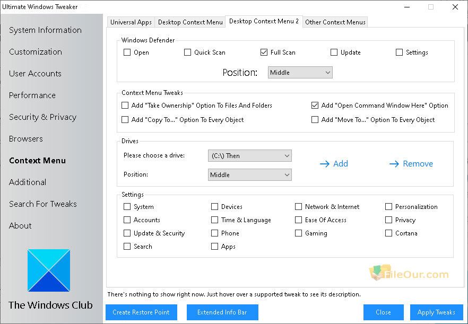Select User Accounts in the sidebar

(35, 74)
